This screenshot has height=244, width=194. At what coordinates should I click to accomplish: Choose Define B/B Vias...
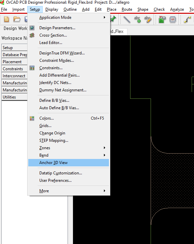(69, 100)
